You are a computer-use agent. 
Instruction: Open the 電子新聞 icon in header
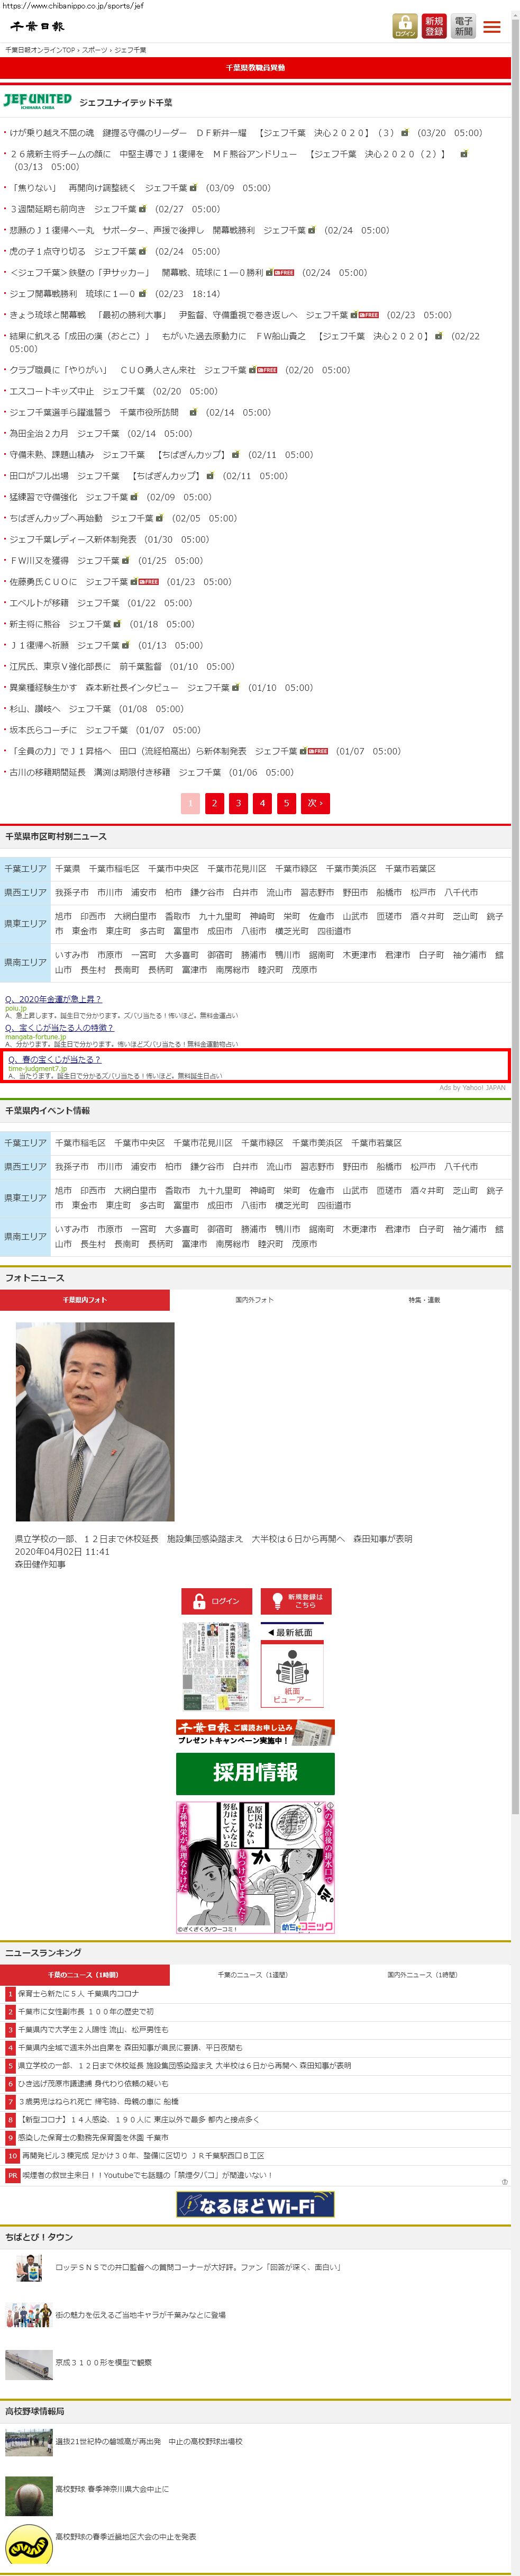pos(463,26)
